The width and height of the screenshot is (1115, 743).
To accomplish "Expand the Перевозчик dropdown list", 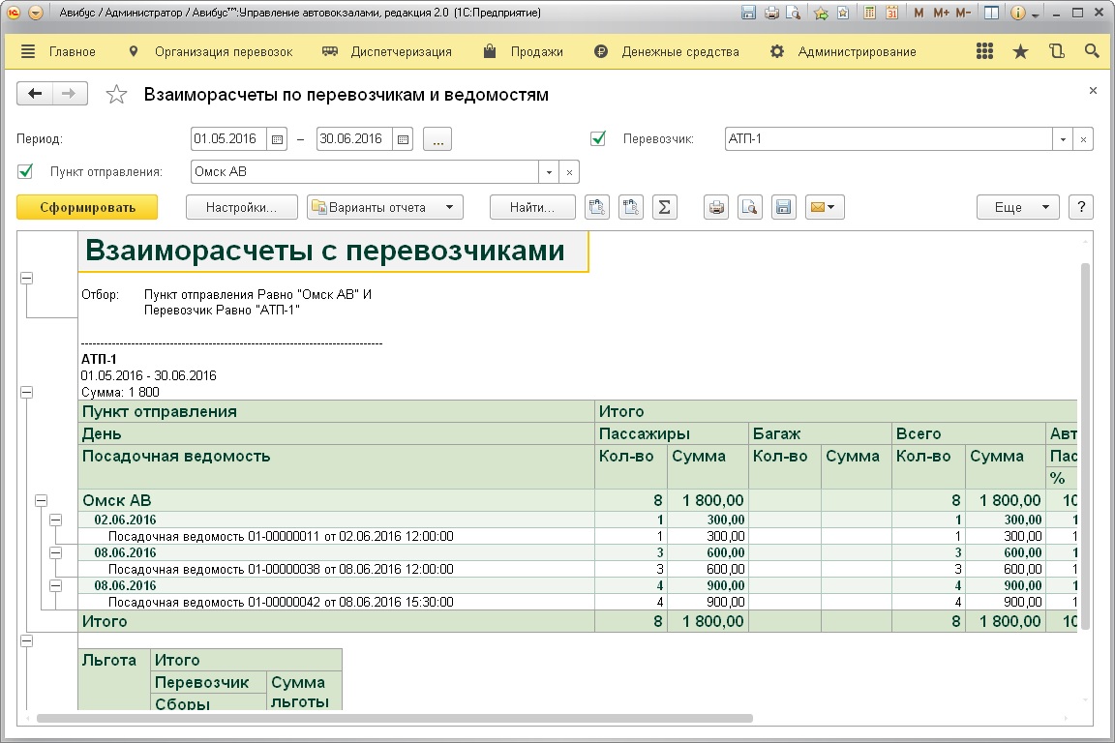I will coord(1064,139).
